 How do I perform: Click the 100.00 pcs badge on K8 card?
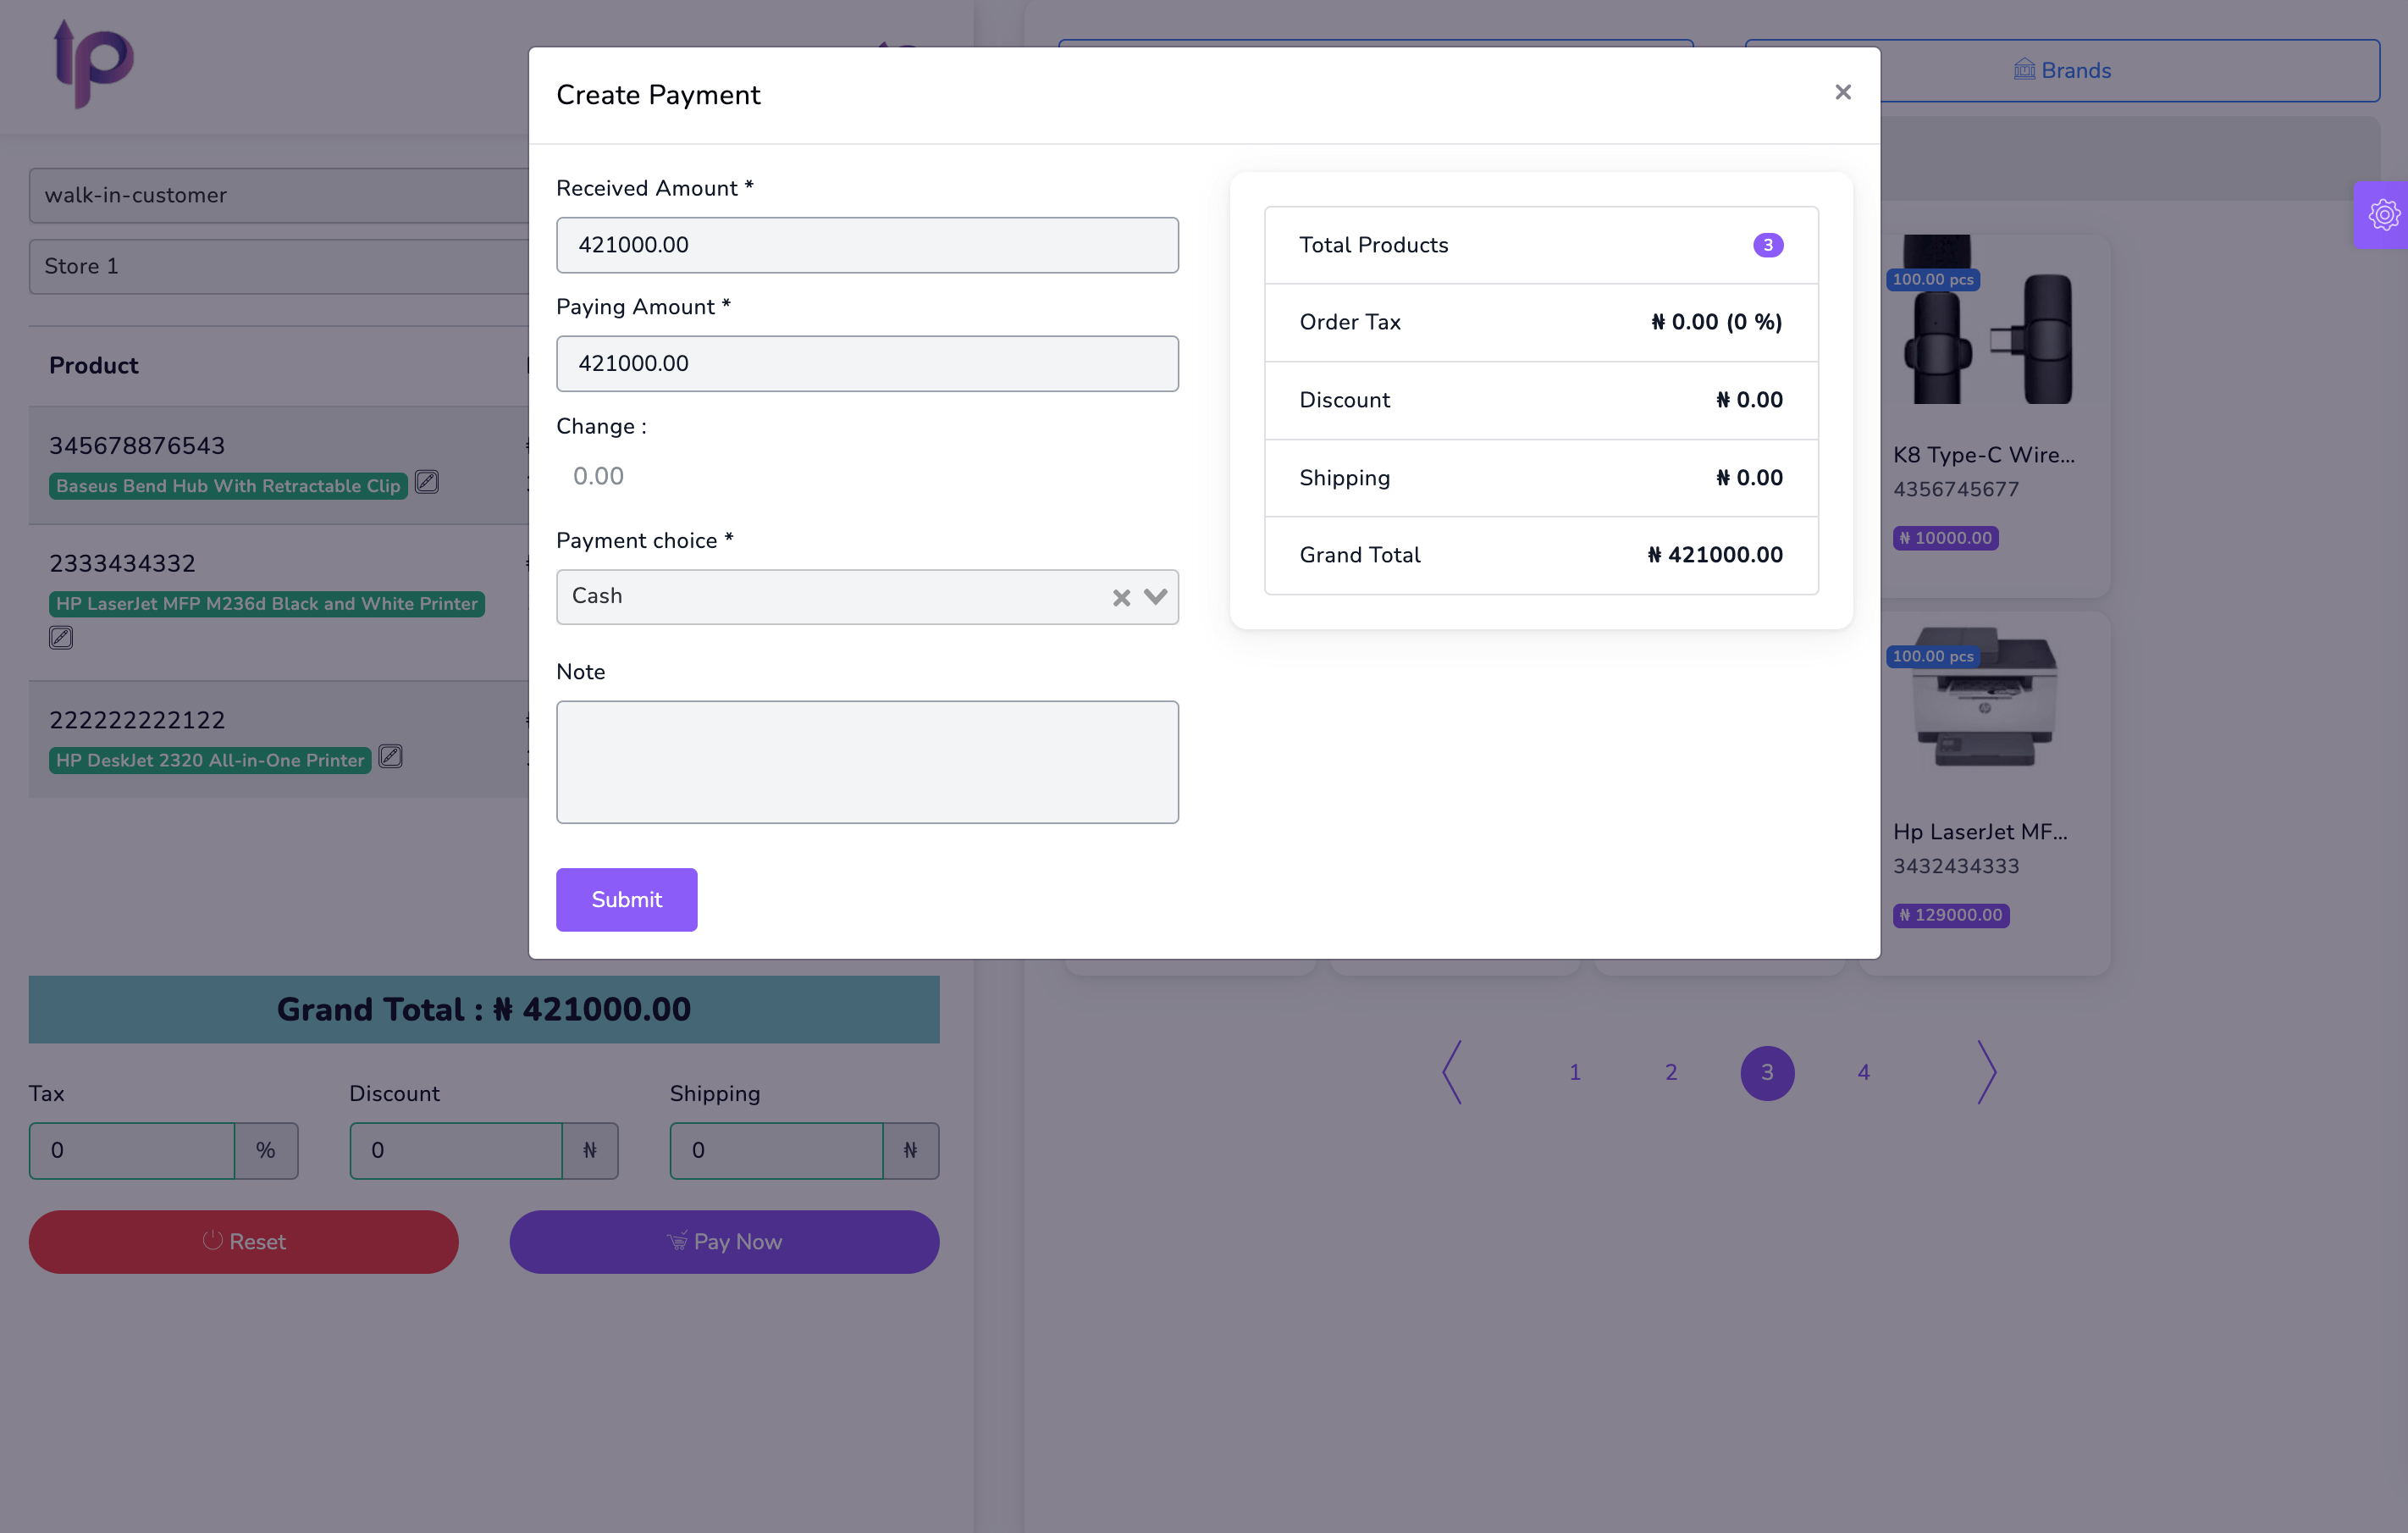(1933, 279)
